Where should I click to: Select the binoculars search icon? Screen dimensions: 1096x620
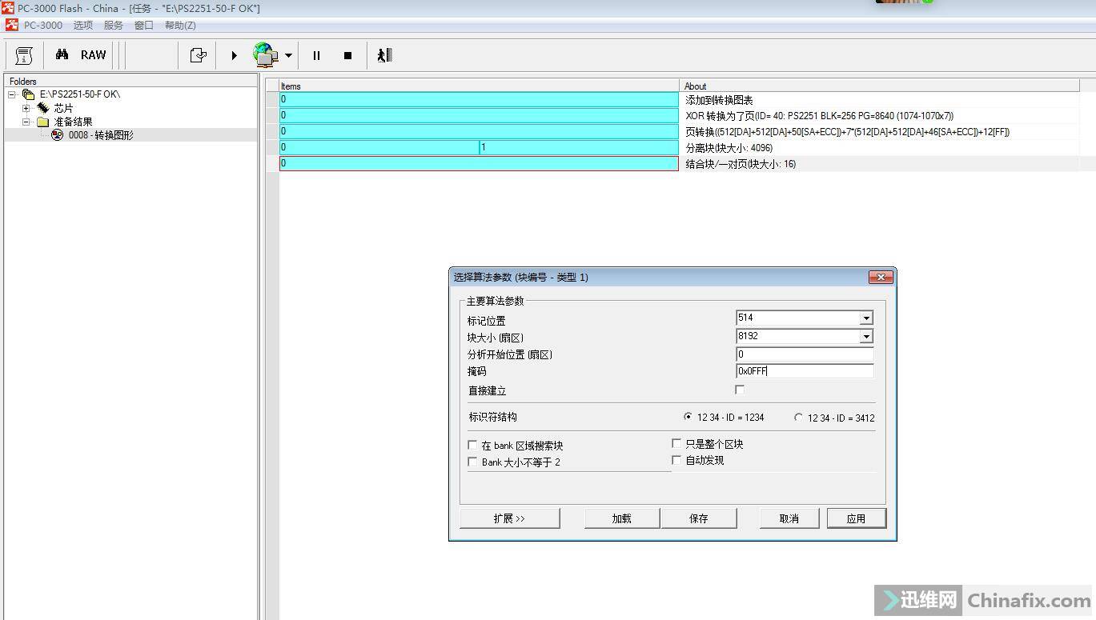point(62,54)
